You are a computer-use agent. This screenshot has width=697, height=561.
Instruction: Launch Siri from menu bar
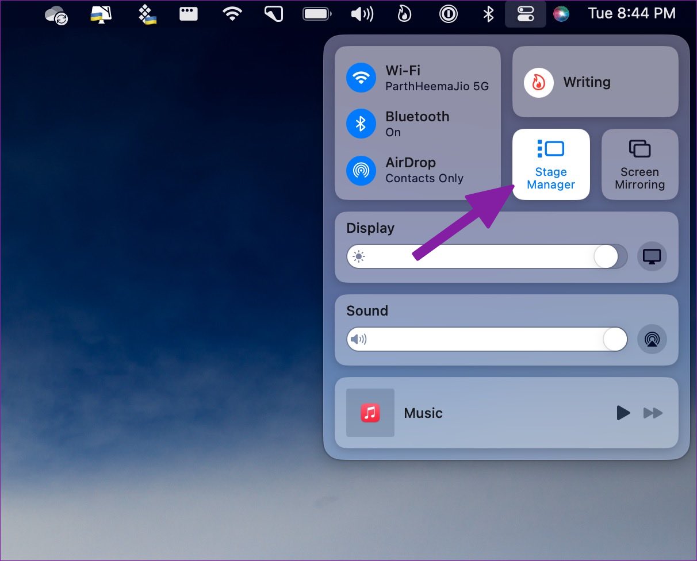561,14
